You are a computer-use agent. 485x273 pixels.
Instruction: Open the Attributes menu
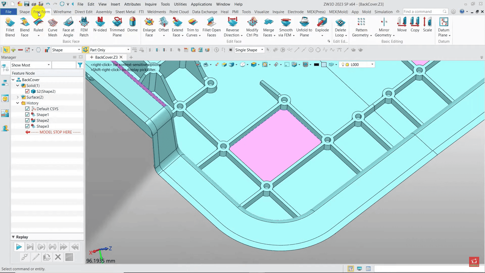tap(132, 4)
